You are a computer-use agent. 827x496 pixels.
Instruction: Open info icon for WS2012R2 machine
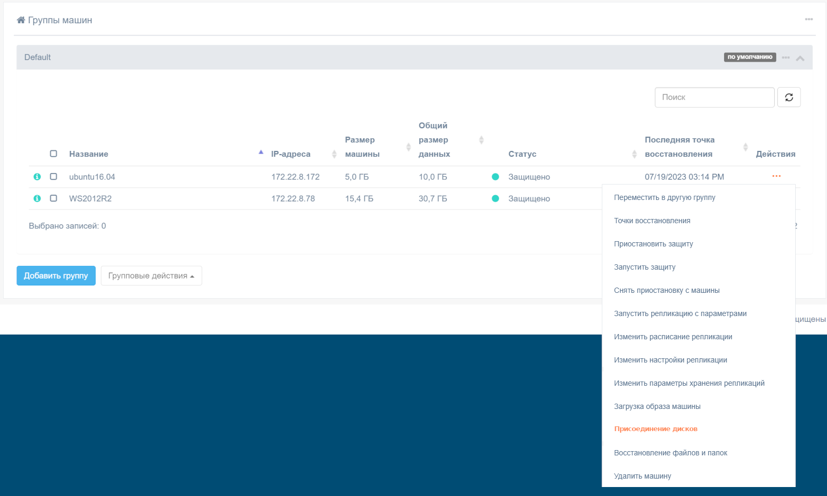[37, 198]
